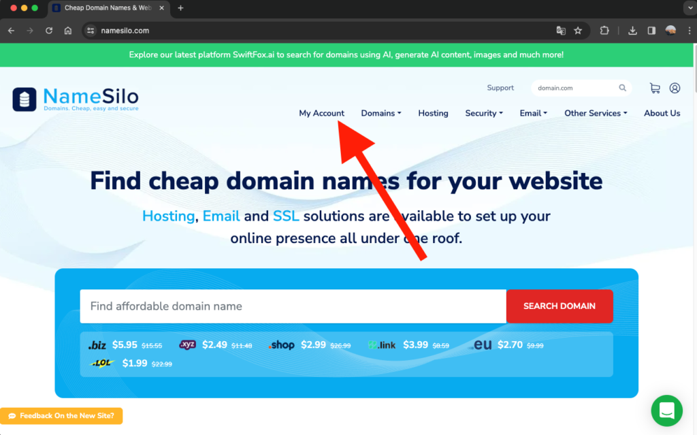697x435 pixels.
Task: Click the $1.99 .LOL price
Action: tap(135, 363)
